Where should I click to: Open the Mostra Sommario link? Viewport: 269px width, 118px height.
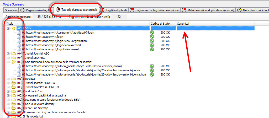pos(14,4)
